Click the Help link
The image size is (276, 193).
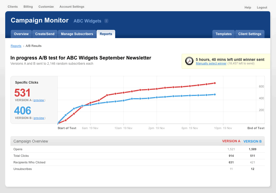(248, 7)
